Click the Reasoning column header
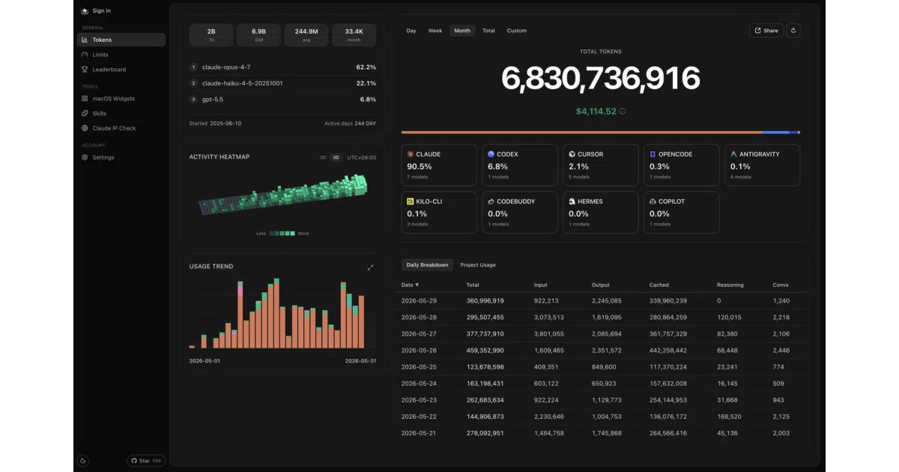The height and width of the screenshot is (472, 899). coord(730,285)
